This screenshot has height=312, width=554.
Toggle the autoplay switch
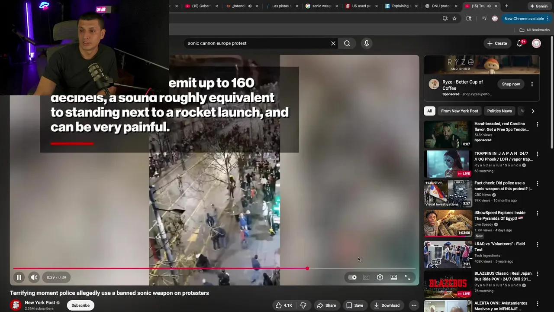pyautogui.click(x=353, y=277)
